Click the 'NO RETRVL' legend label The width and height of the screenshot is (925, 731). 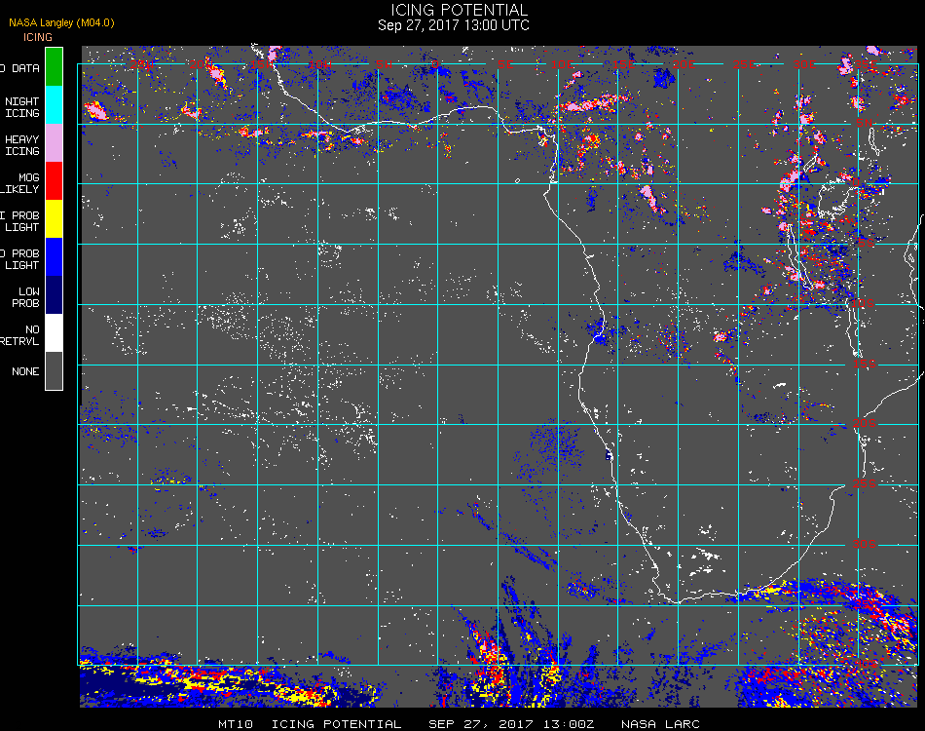point(20,335)
